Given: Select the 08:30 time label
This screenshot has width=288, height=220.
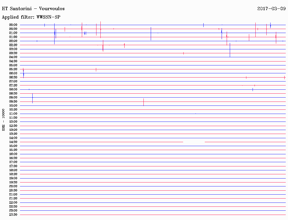Looking at the screenshot, I should coord(13,94).
